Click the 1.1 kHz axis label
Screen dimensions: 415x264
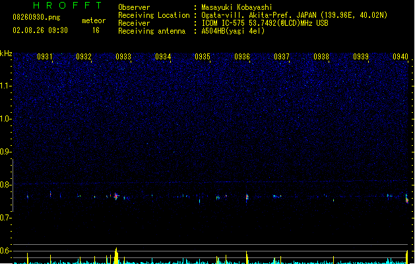point(5,86)
